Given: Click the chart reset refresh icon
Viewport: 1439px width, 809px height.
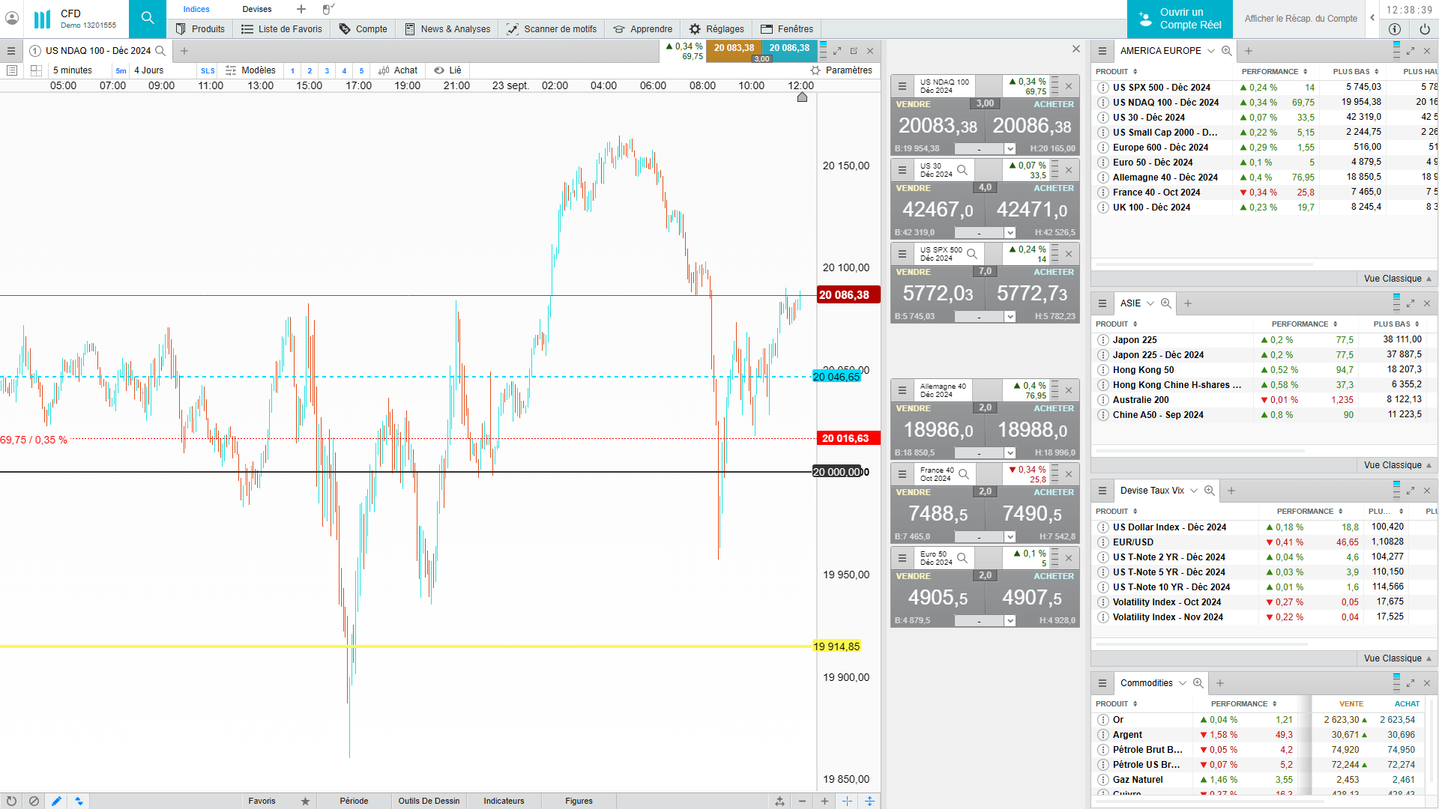Looking at the screenshot, I should (11, 801).
